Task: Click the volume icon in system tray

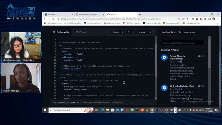Action: click(x=203, y=110)
